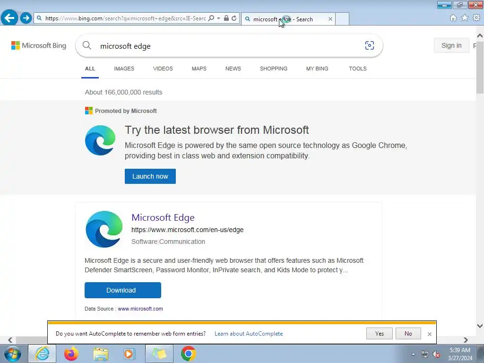The width and height of the screenshot is (484, 363).
Task: Go back using the browser Back arrow
Action: coord(9,17)
